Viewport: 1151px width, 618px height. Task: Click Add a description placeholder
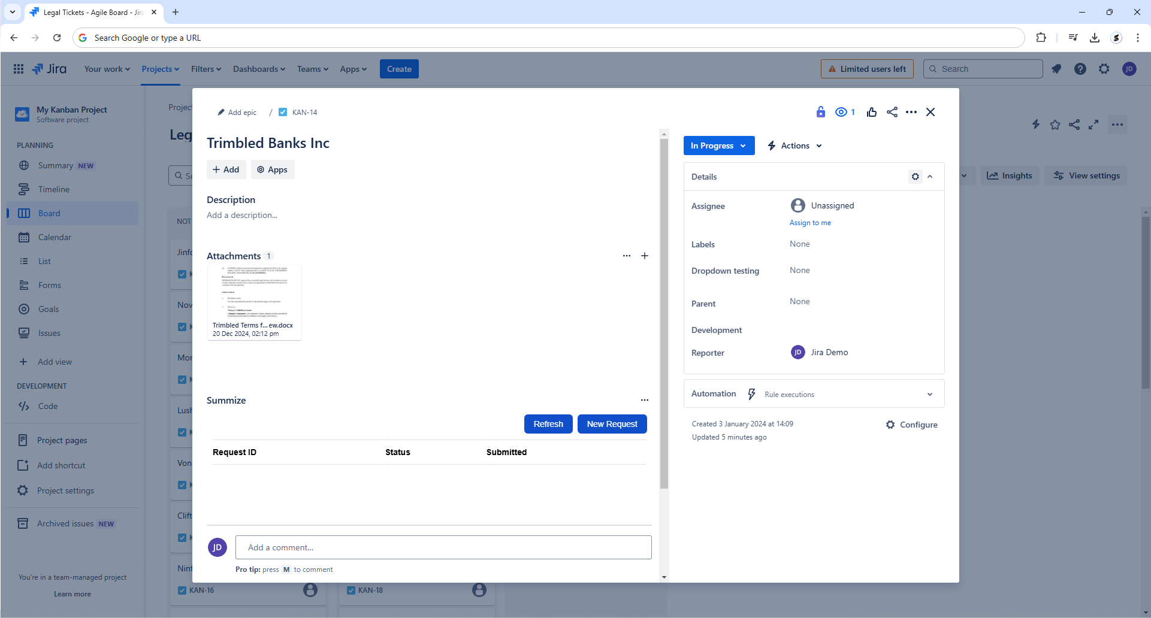[242, 215]
